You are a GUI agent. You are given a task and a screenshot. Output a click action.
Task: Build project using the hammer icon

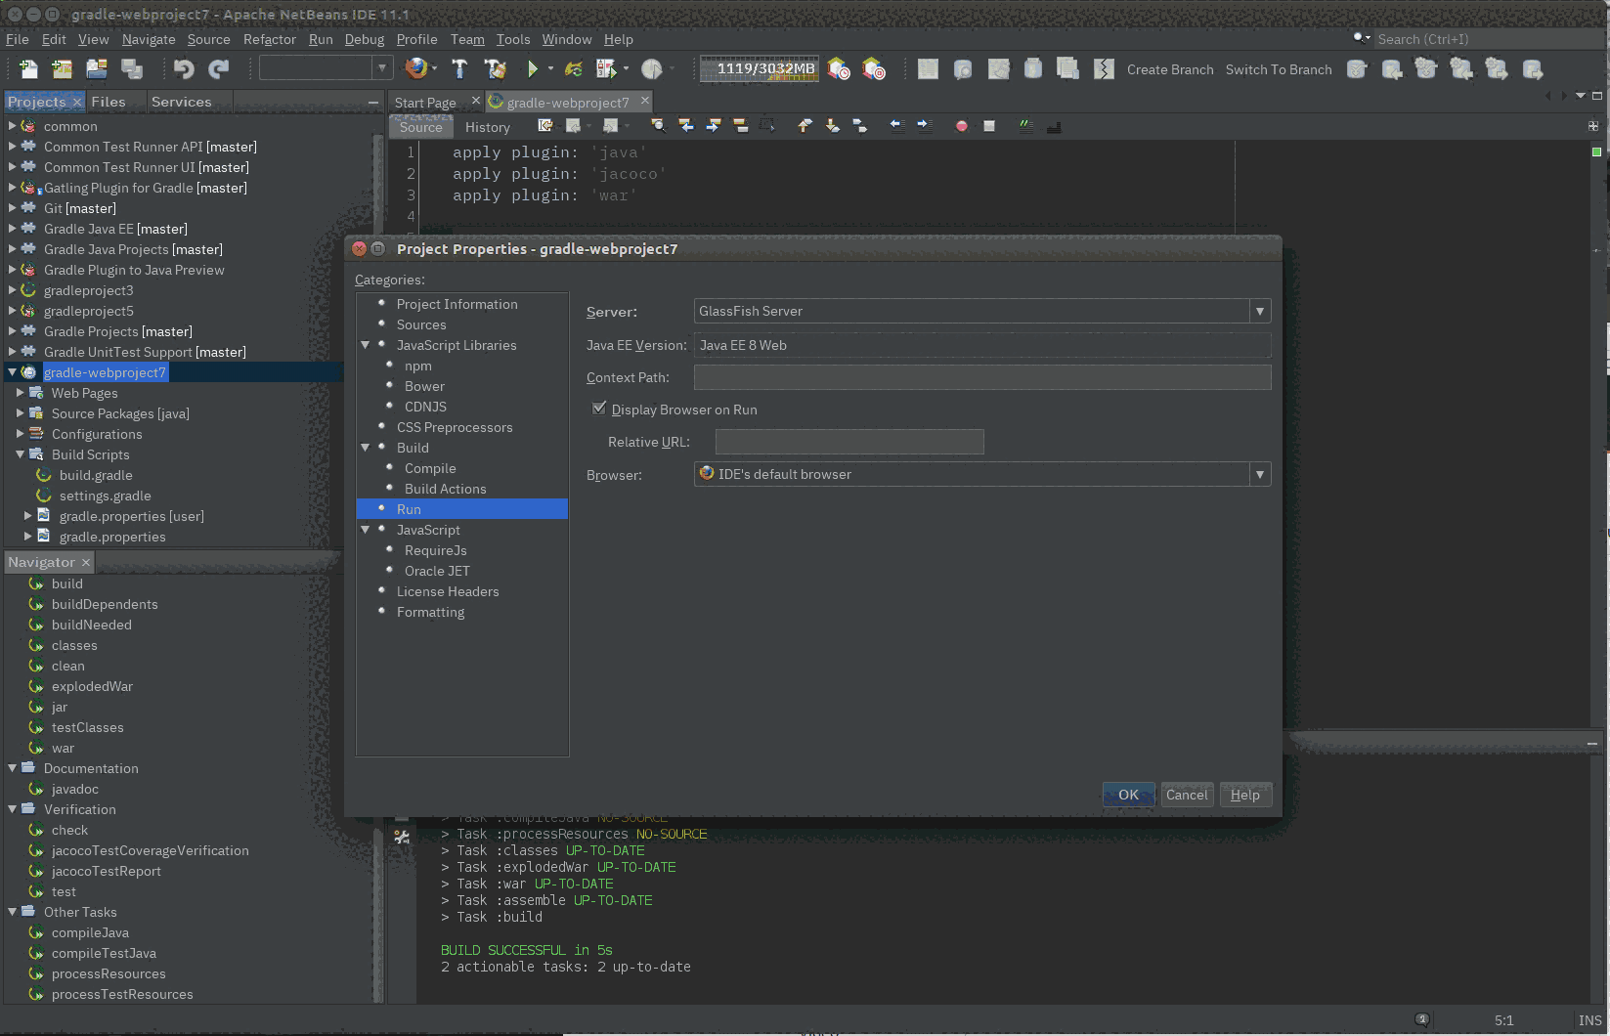tap(459, 68)
